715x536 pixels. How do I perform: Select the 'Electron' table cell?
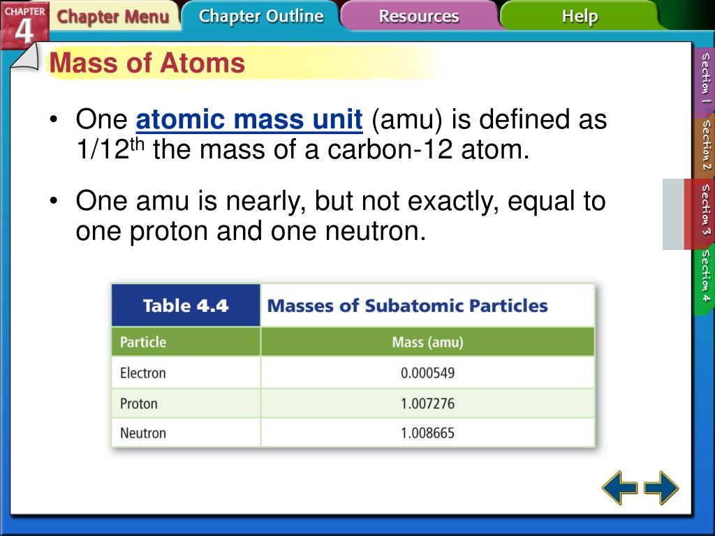pos(186,373)
